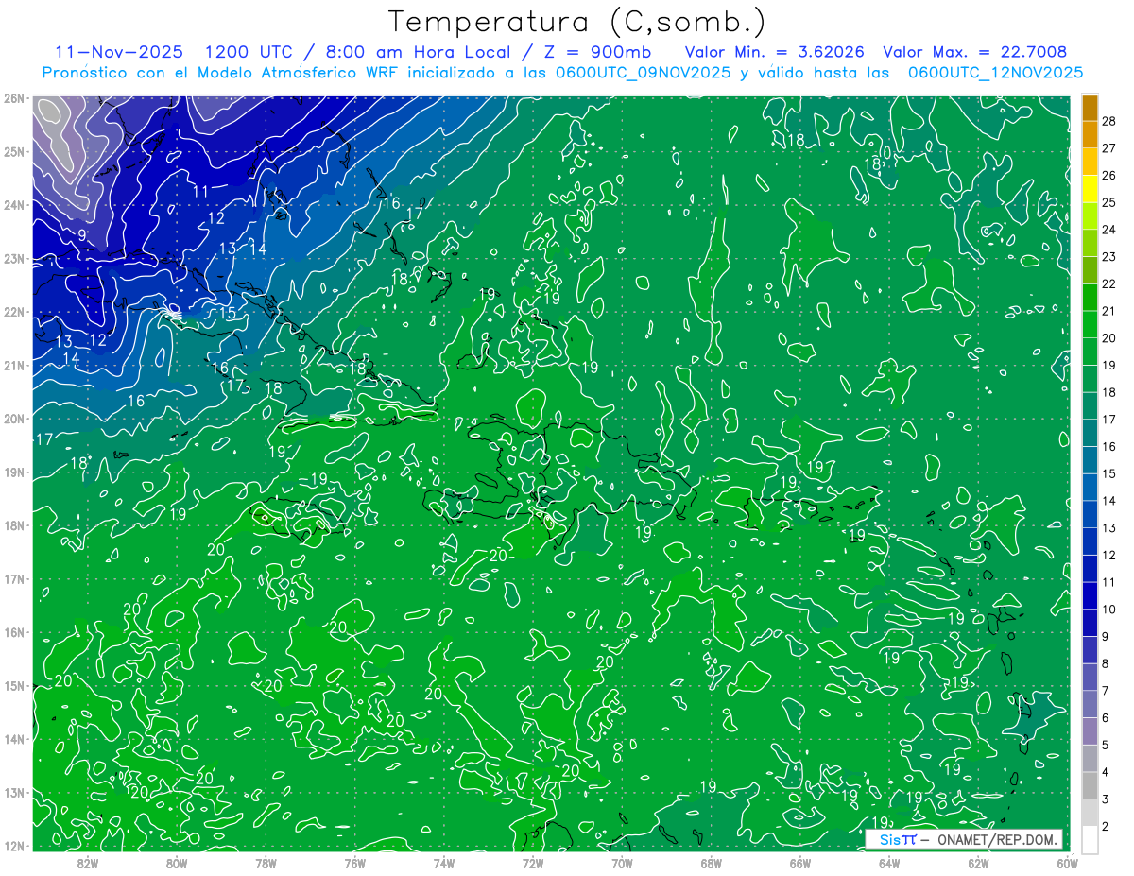Screen dimensions: 1134x876
Task: Click the '22' value on the color scale
Action: pyautogui.click(x=1109, y=283)
